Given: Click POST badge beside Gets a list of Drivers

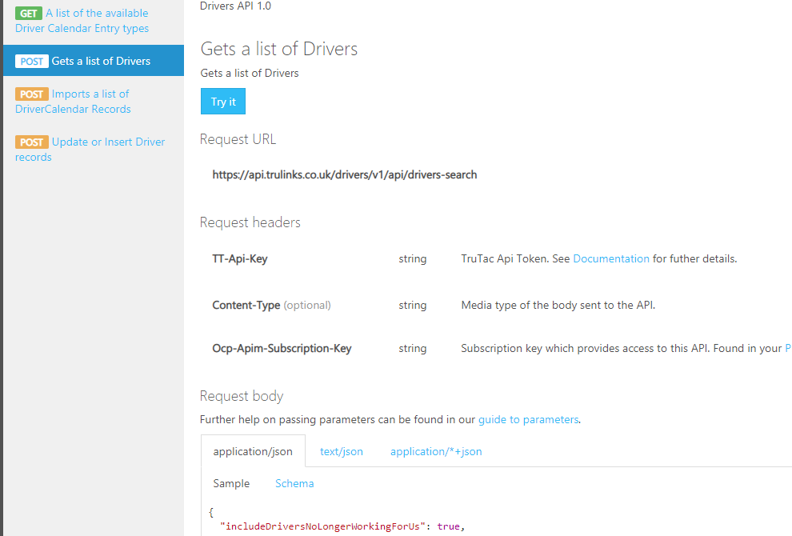Looking at the screenshot, I should 32,61.
